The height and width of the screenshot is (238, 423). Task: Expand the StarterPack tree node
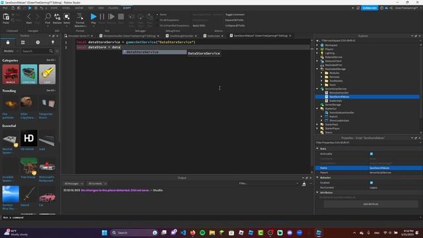(317, 124)
